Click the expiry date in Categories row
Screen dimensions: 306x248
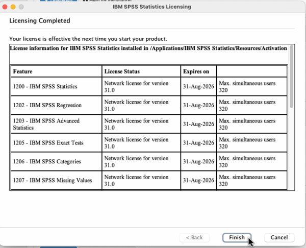pos(198,161)
